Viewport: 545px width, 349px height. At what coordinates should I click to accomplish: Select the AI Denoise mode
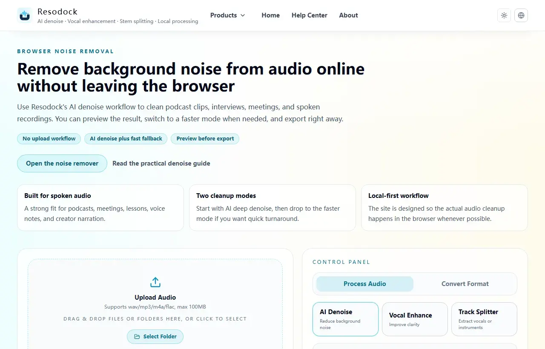click(x=345, y=319)
